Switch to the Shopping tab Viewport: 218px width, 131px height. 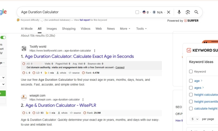69,29
